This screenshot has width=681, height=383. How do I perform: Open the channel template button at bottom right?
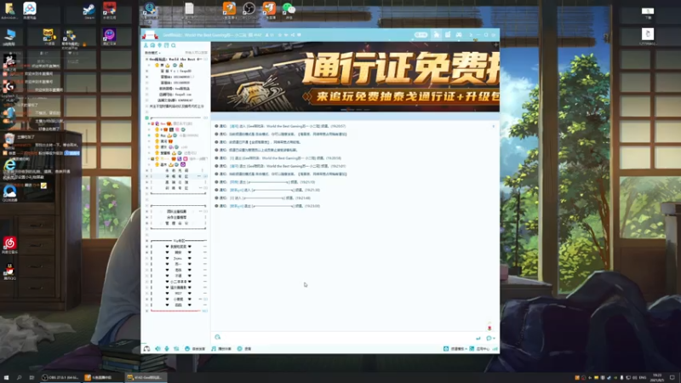point(454,349)
